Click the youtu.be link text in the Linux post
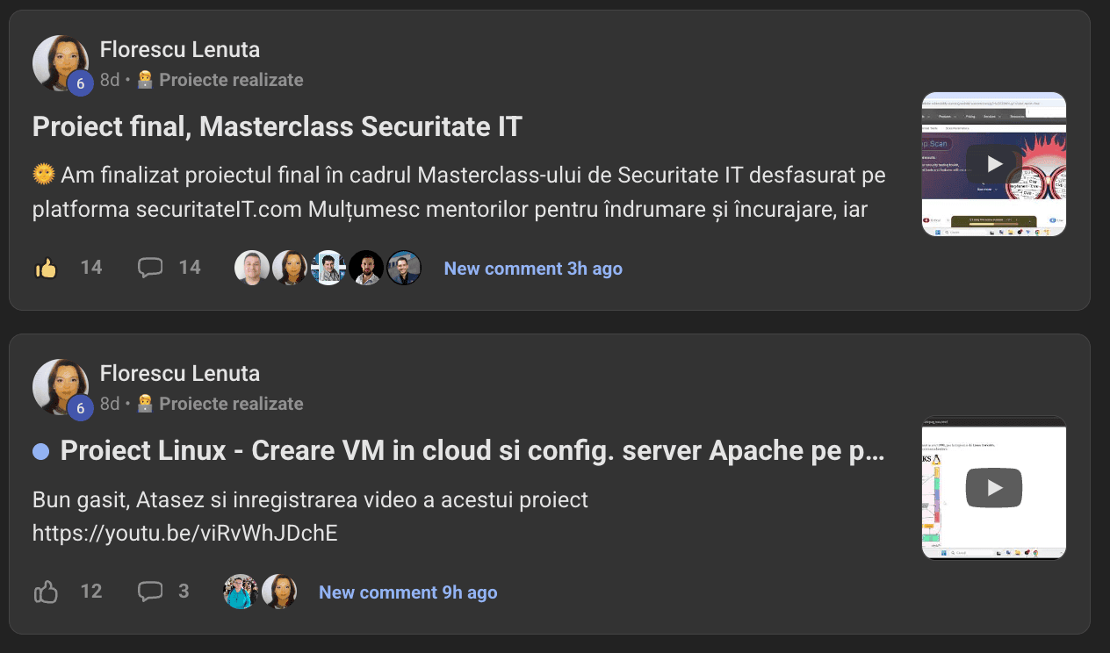The image size is (1110, 653). [x=184, y=533]
